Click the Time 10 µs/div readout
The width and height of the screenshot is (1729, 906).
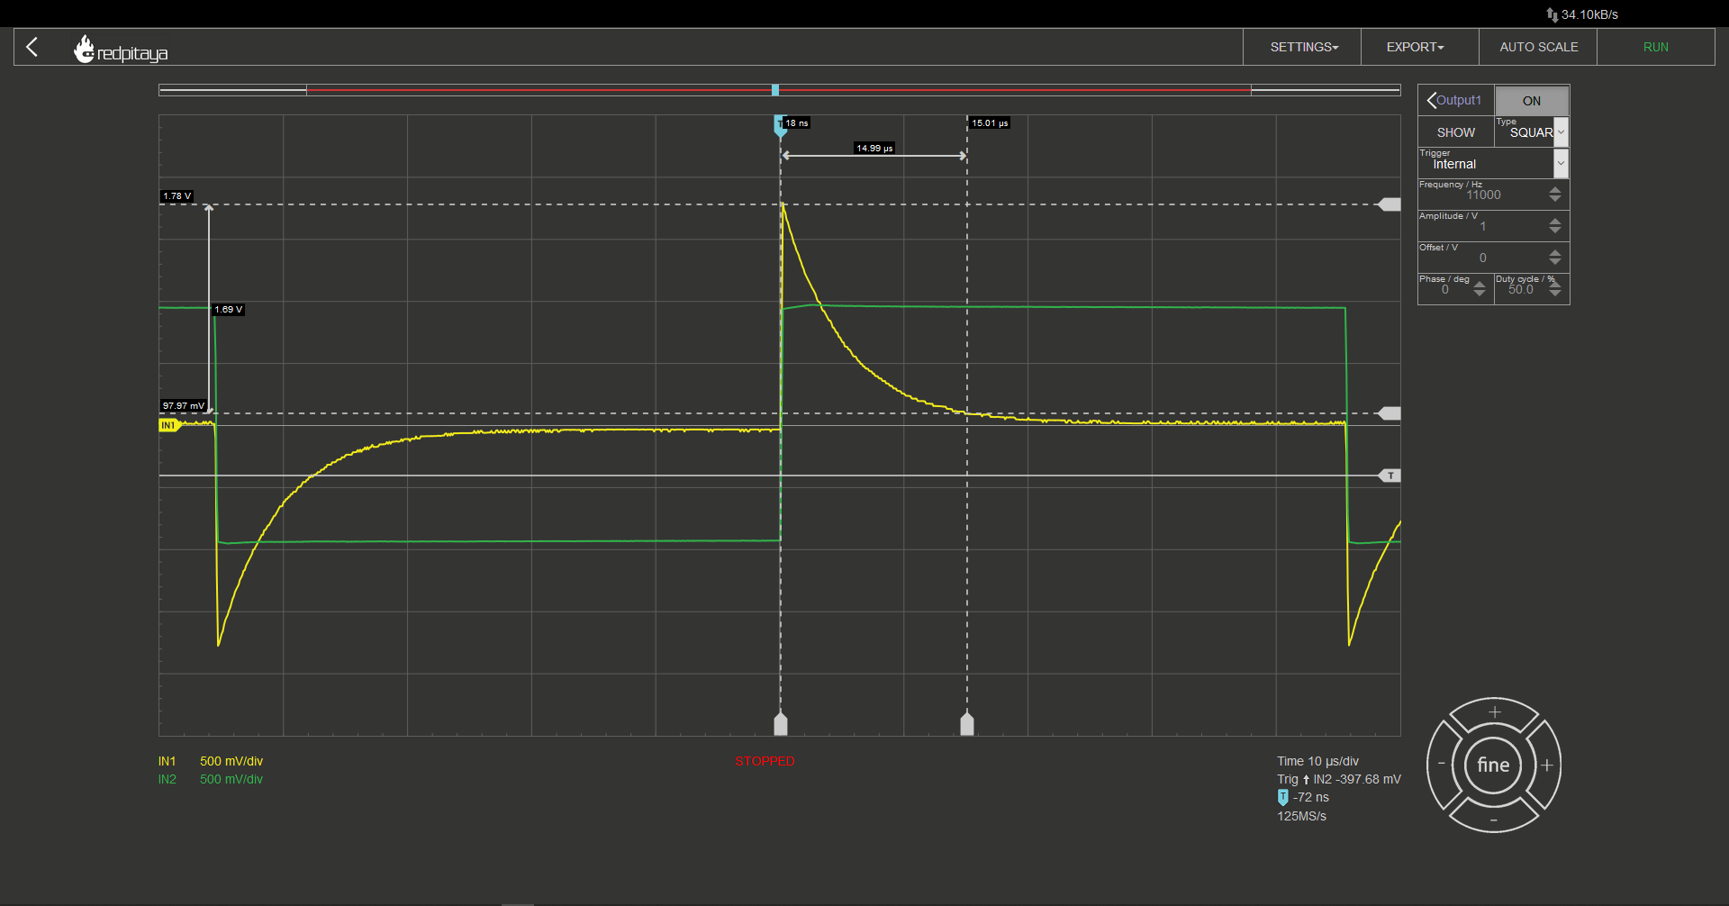click(x=1317, y=761)
